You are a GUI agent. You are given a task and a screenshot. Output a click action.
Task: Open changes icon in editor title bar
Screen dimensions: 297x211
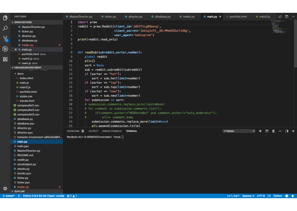click(x=280, y=17)
